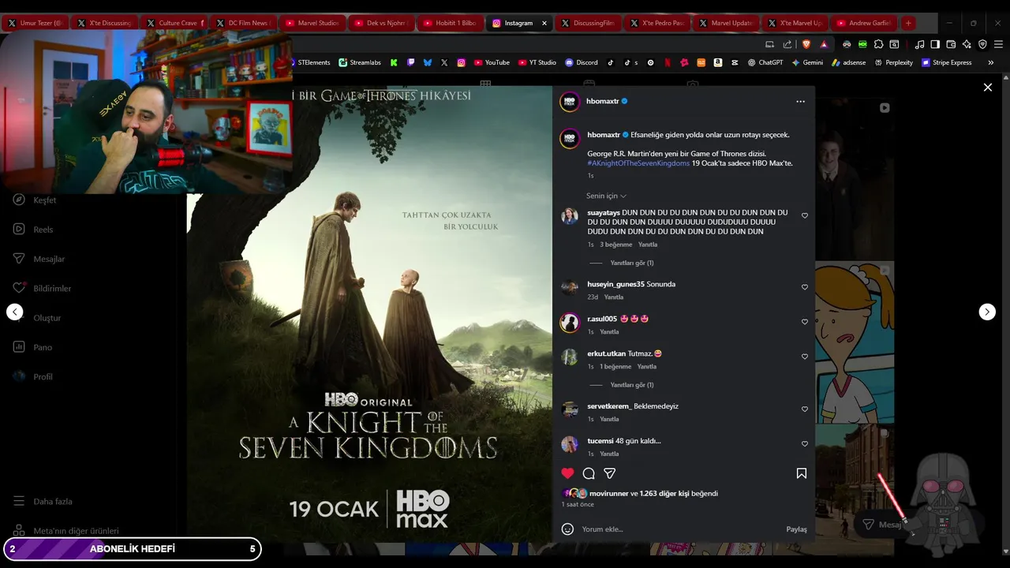The height and width of the screenshot is (568, 1010).
Task: Open the Stripe Express bookmark
Action: click(x=947, y=62)
